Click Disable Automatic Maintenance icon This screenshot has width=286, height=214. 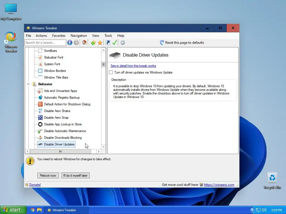click(x=40, y=131)
